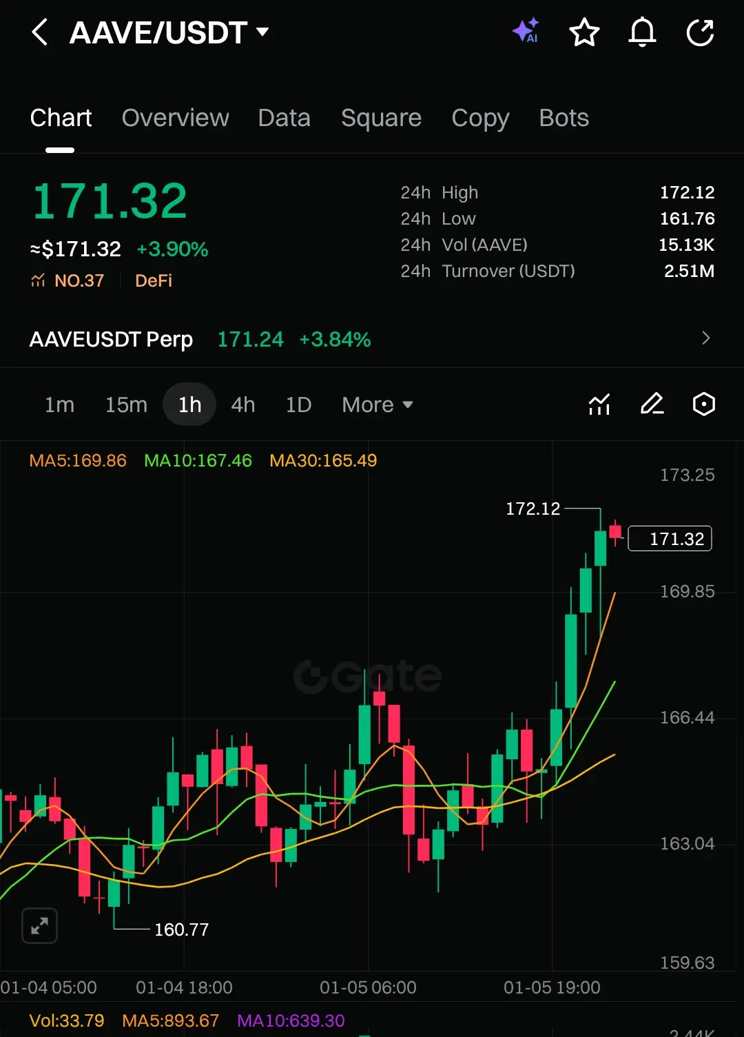Open the drawing tools pencil icon
Viewport: 744px width, 1037px height.
point(652,404)
